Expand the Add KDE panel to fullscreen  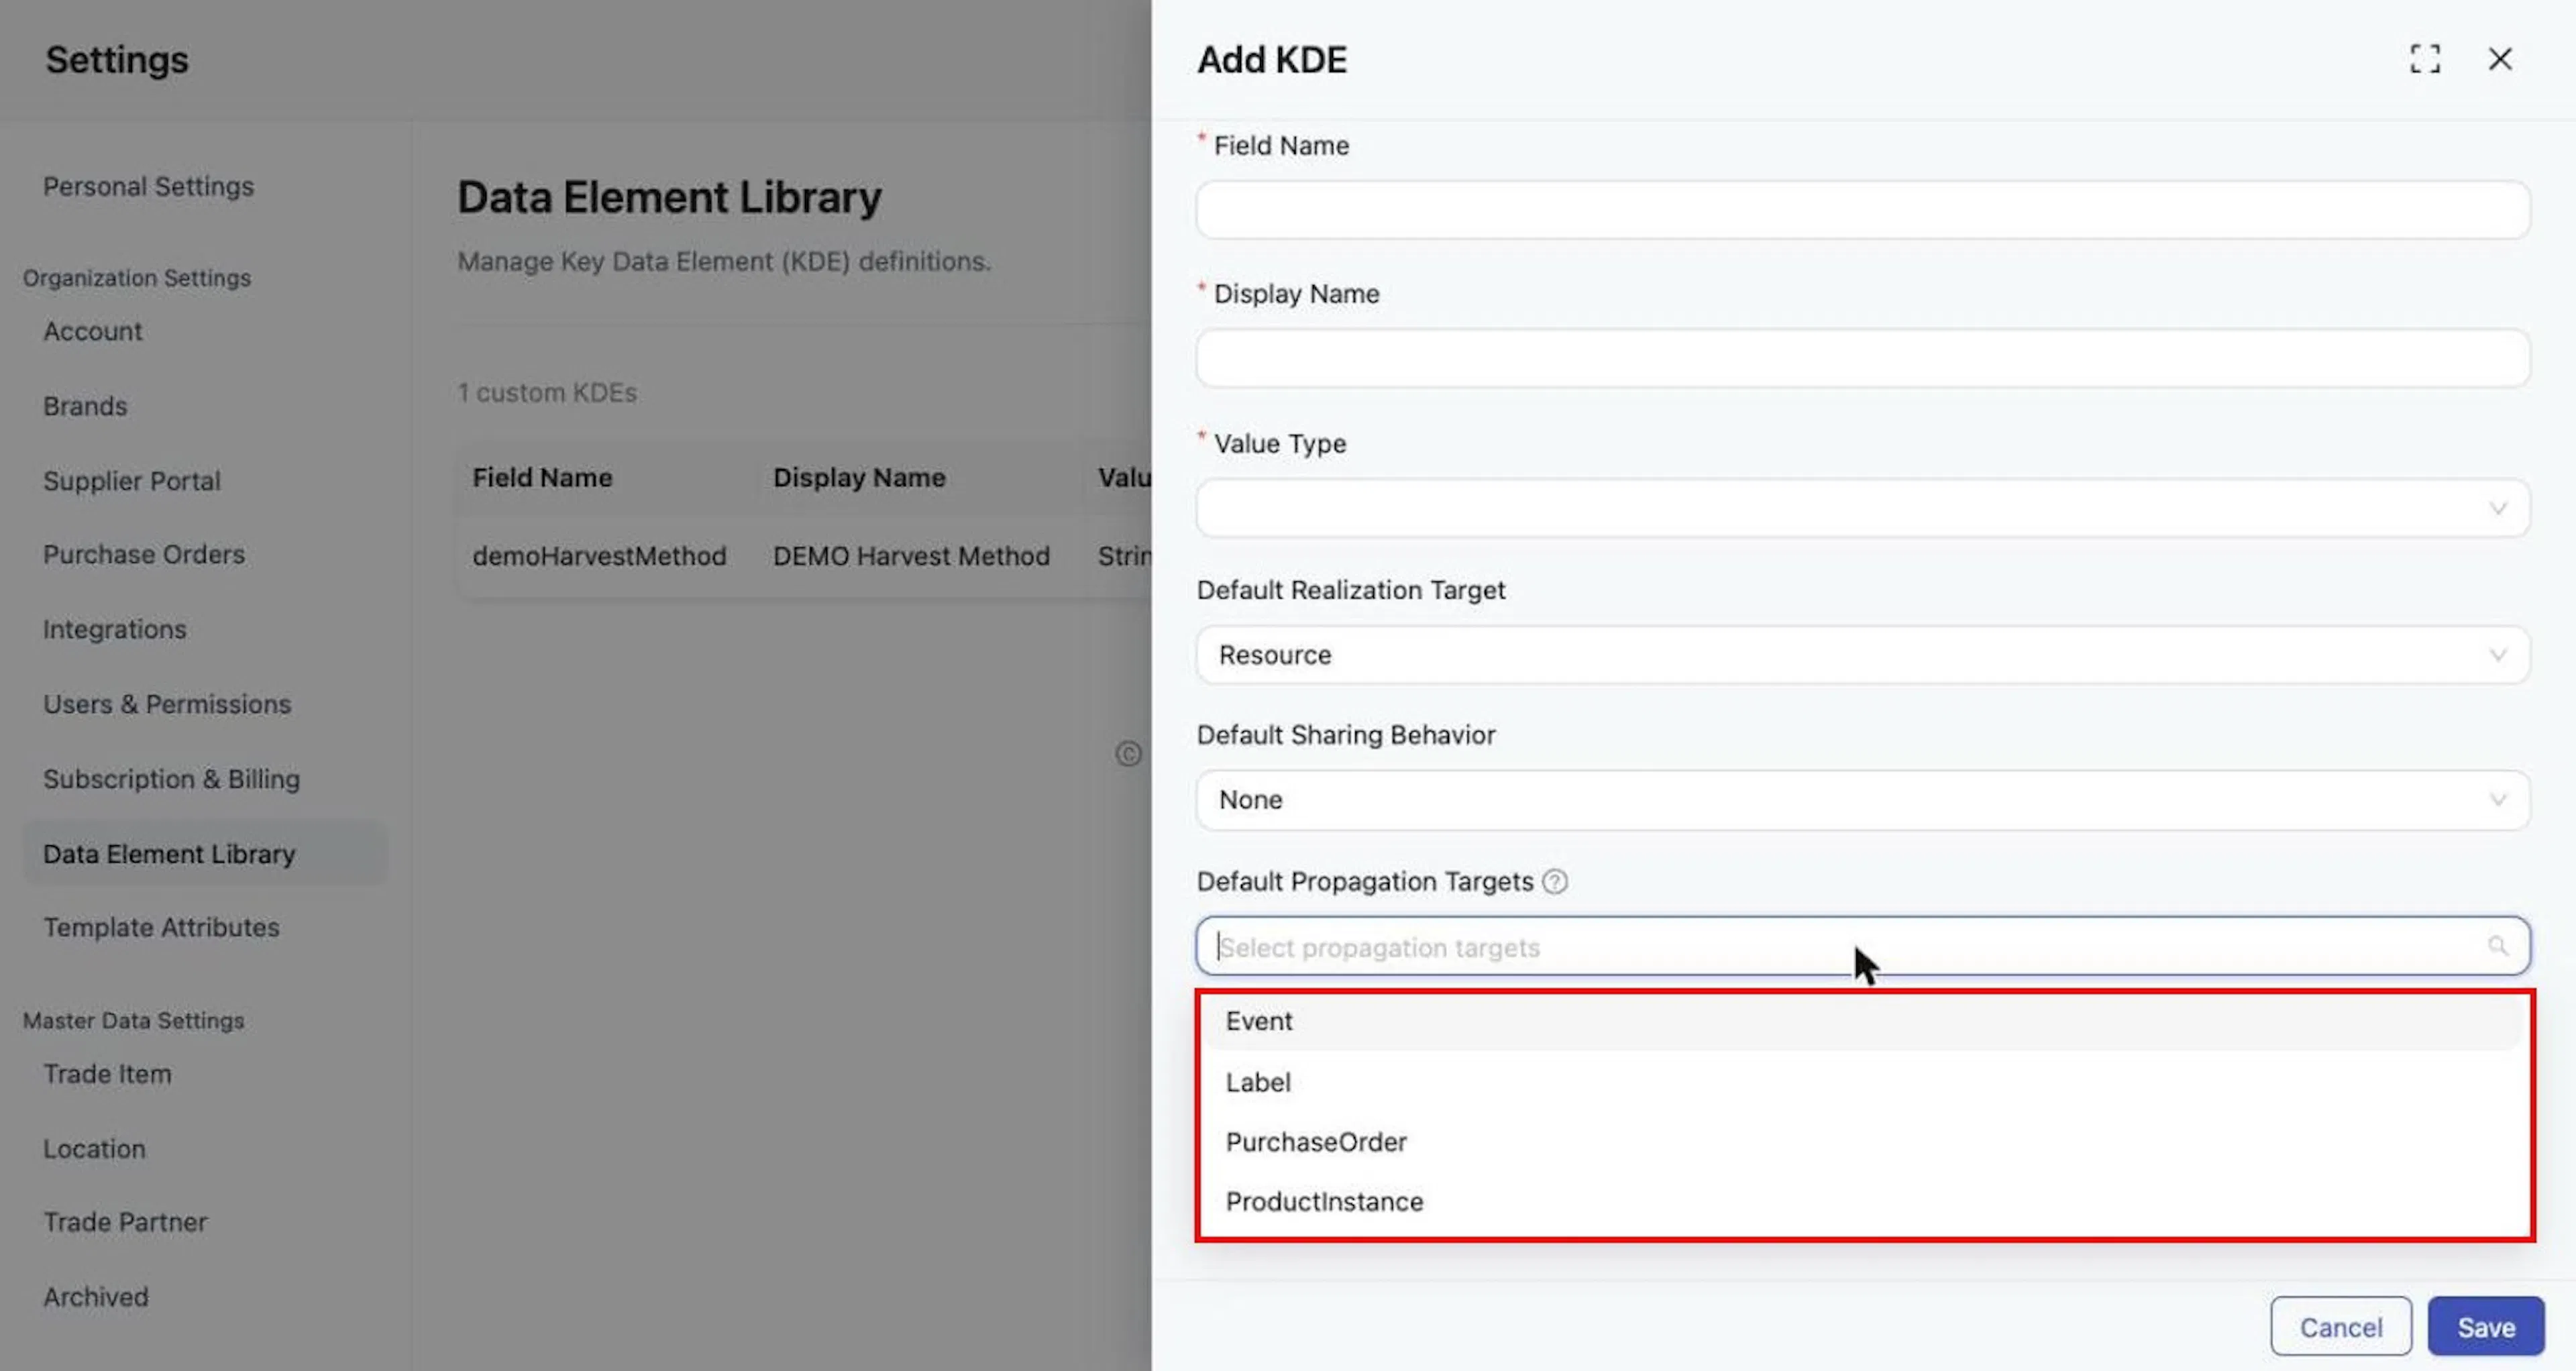[x=2424, y=59]
